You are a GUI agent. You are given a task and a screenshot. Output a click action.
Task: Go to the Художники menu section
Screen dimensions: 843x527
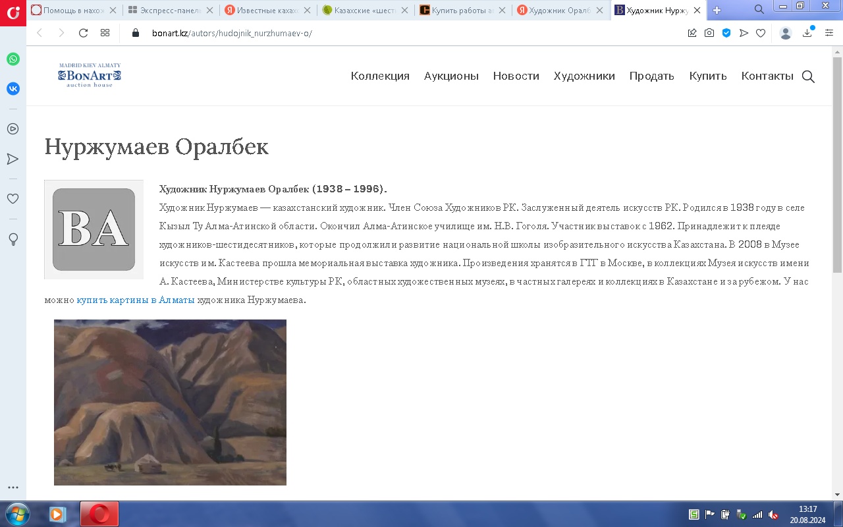pos(584,76)
